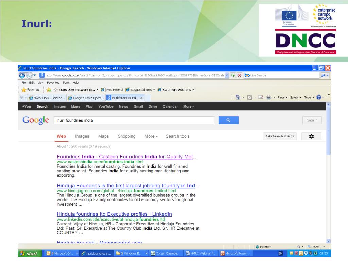
Task: Click the Sign in button
Action: [x=312, y=120]
